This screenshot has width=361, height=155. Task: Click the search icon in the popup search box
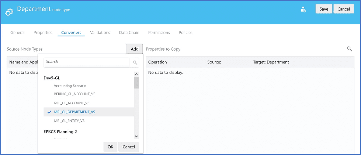[x=135, y=62]
